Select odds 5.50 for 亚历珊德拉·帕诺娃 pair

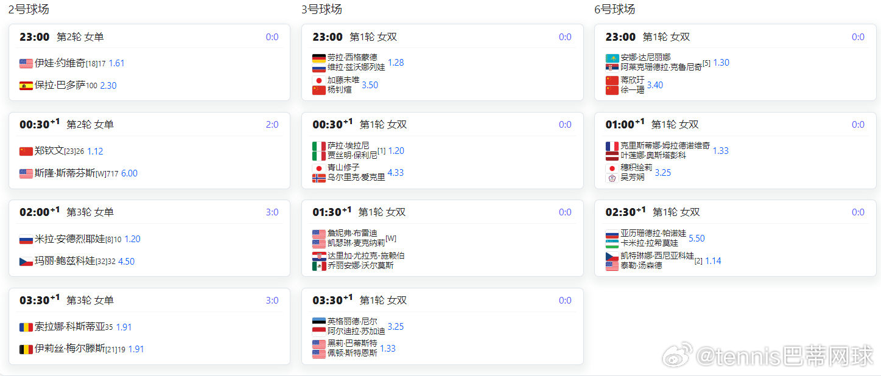tap(697, 238)
